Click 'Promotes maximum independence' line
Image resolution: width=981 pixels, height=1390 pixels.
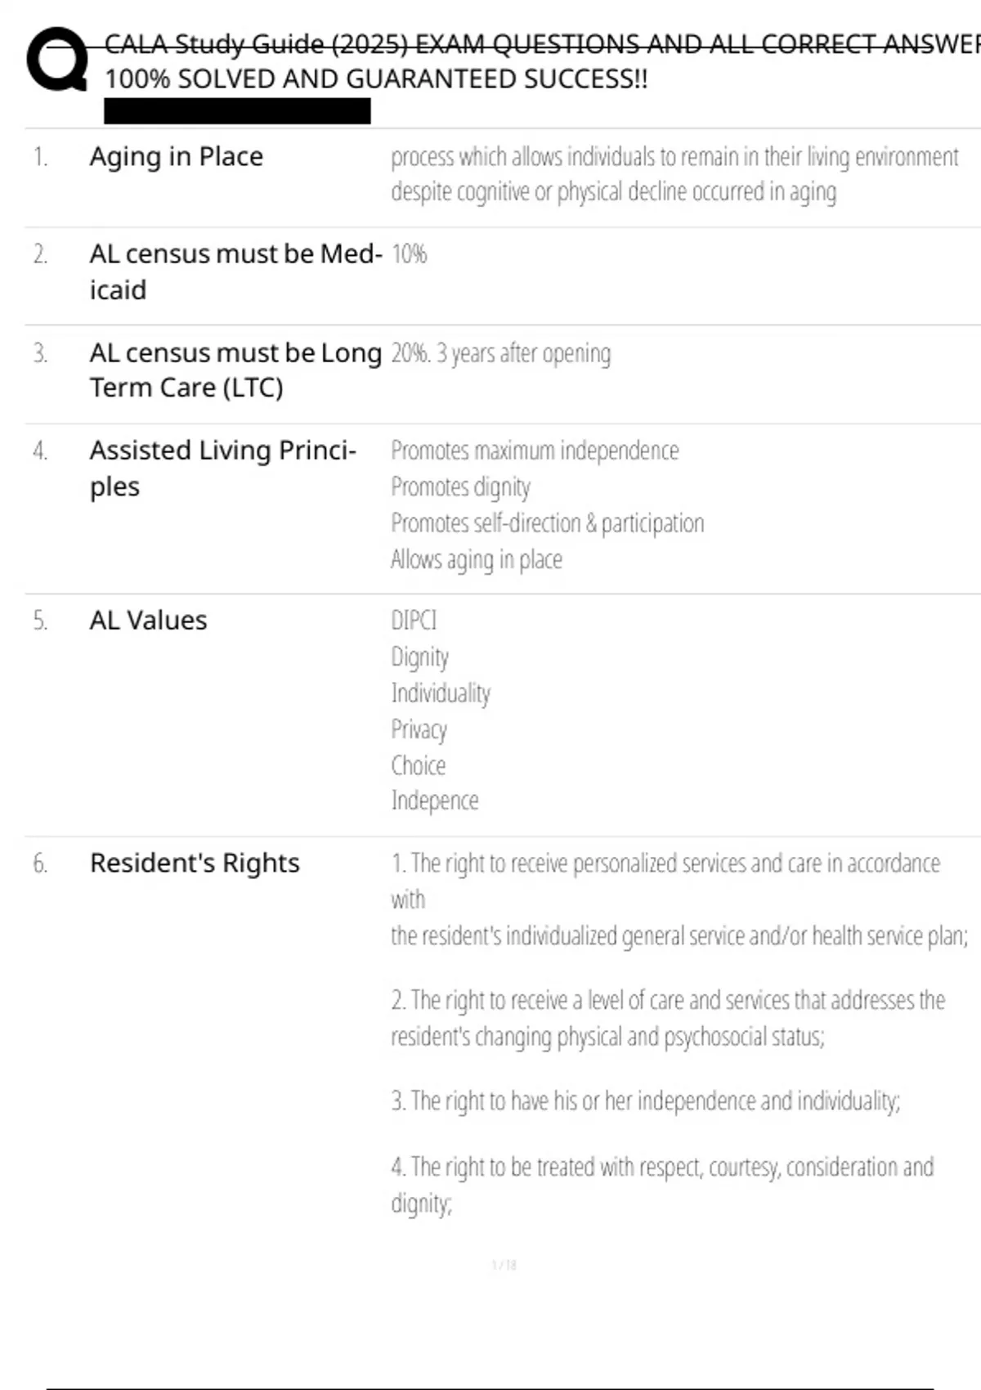tap(535, 451)
